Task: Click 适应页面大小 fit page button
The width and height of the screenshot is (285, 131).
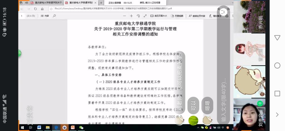Action: (159, 16)
